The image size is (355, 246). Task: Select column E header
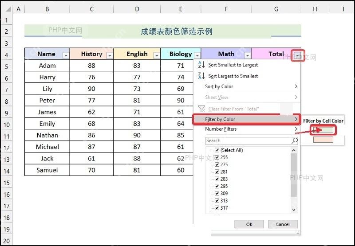[181, 9]
